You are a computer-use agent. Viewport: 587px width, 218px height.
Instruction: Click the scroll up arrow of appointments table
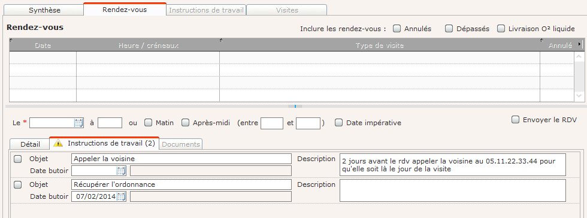click(579, 56)
